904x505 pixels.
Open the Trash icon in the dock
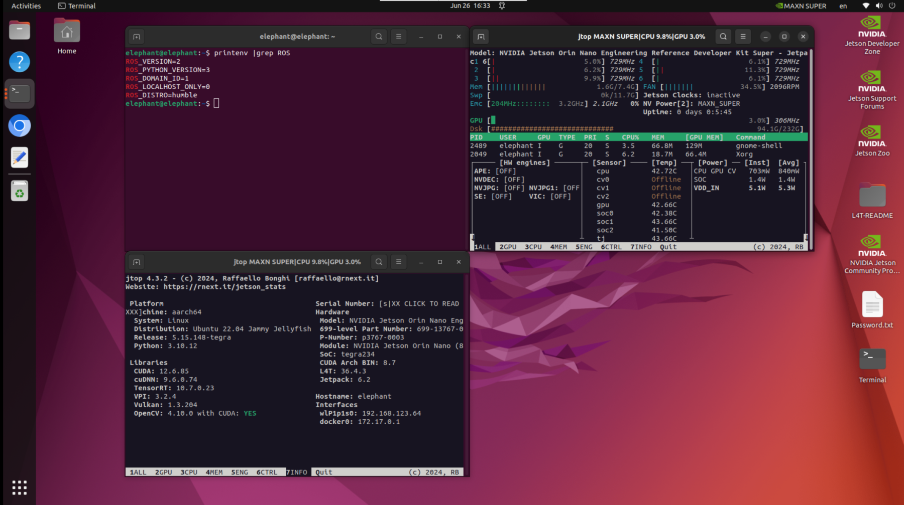coord(20,191)
